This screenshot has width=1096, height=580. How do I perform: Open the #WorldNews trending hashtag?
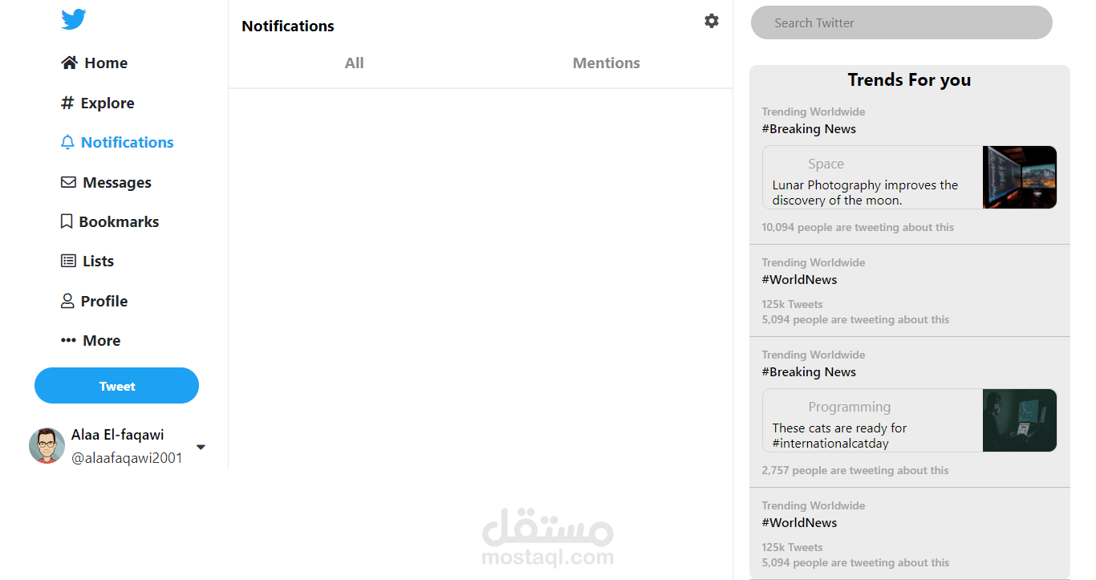click(x=799, y=280)
